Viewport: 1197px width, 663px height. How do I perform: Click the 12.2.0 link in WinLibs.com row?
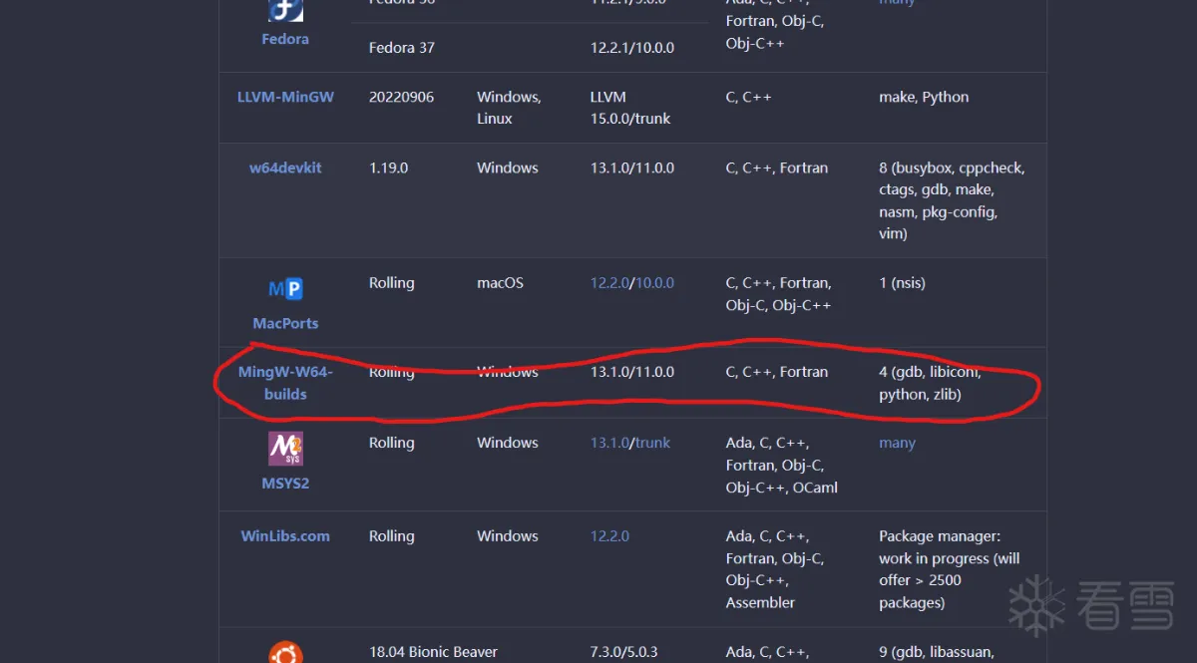point(609,535)
